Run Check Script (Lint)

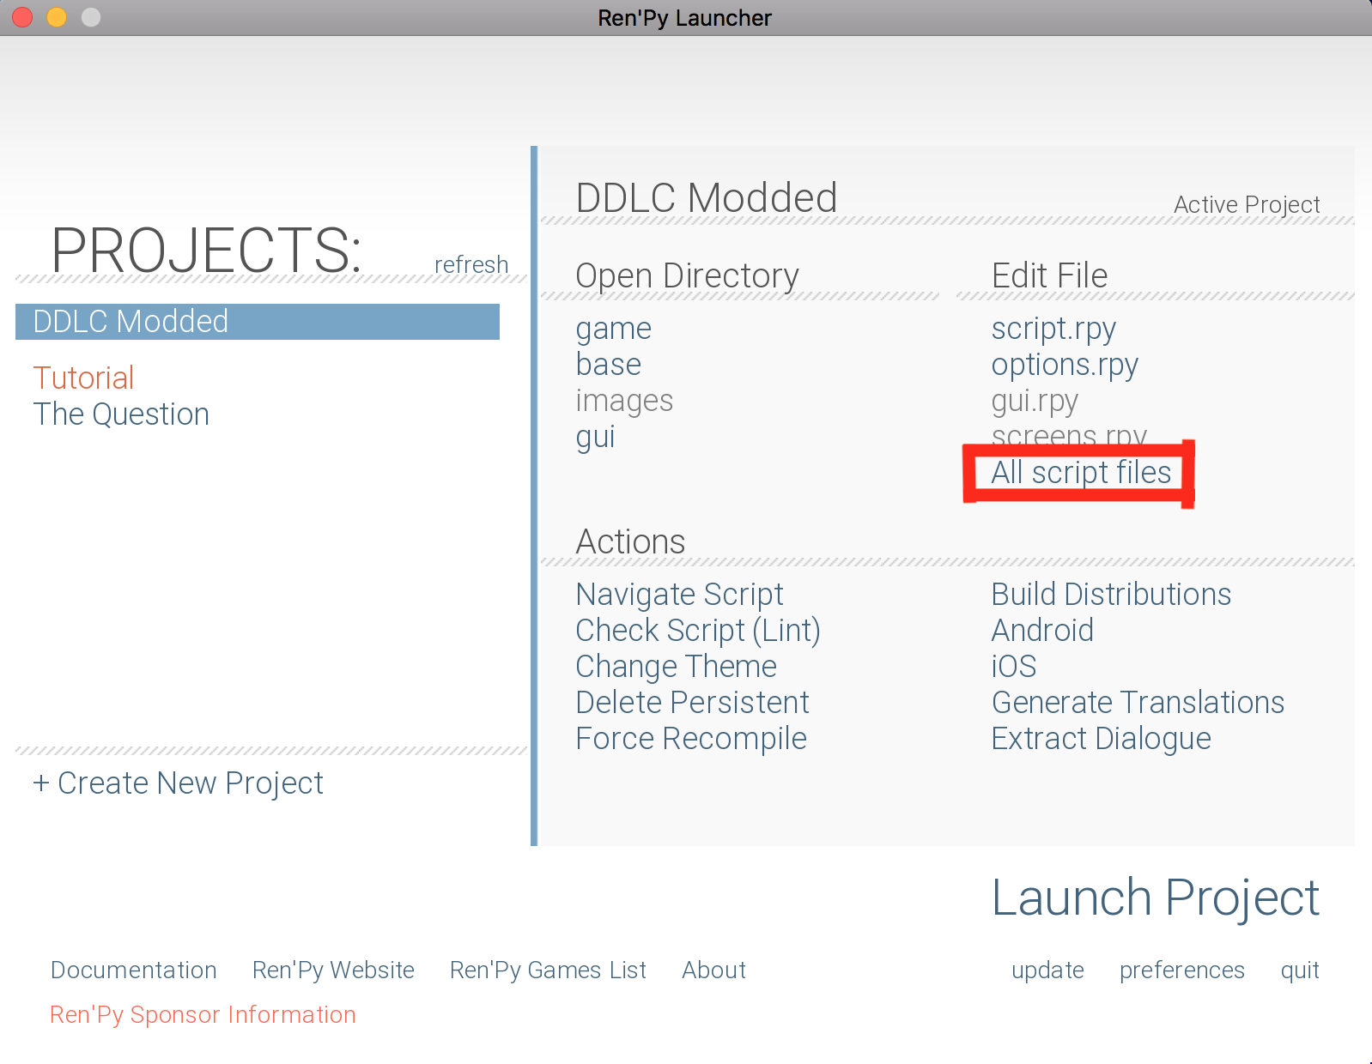[x=698, y=631]
